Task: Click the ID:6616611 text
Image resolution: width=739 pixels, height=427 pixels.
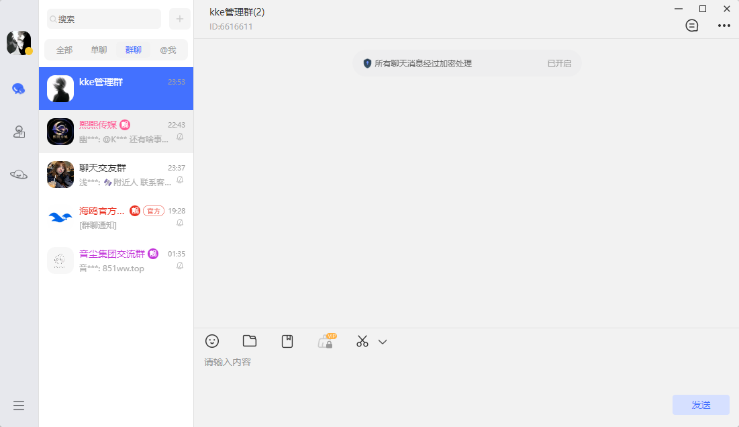Action: tap(231, 27)
